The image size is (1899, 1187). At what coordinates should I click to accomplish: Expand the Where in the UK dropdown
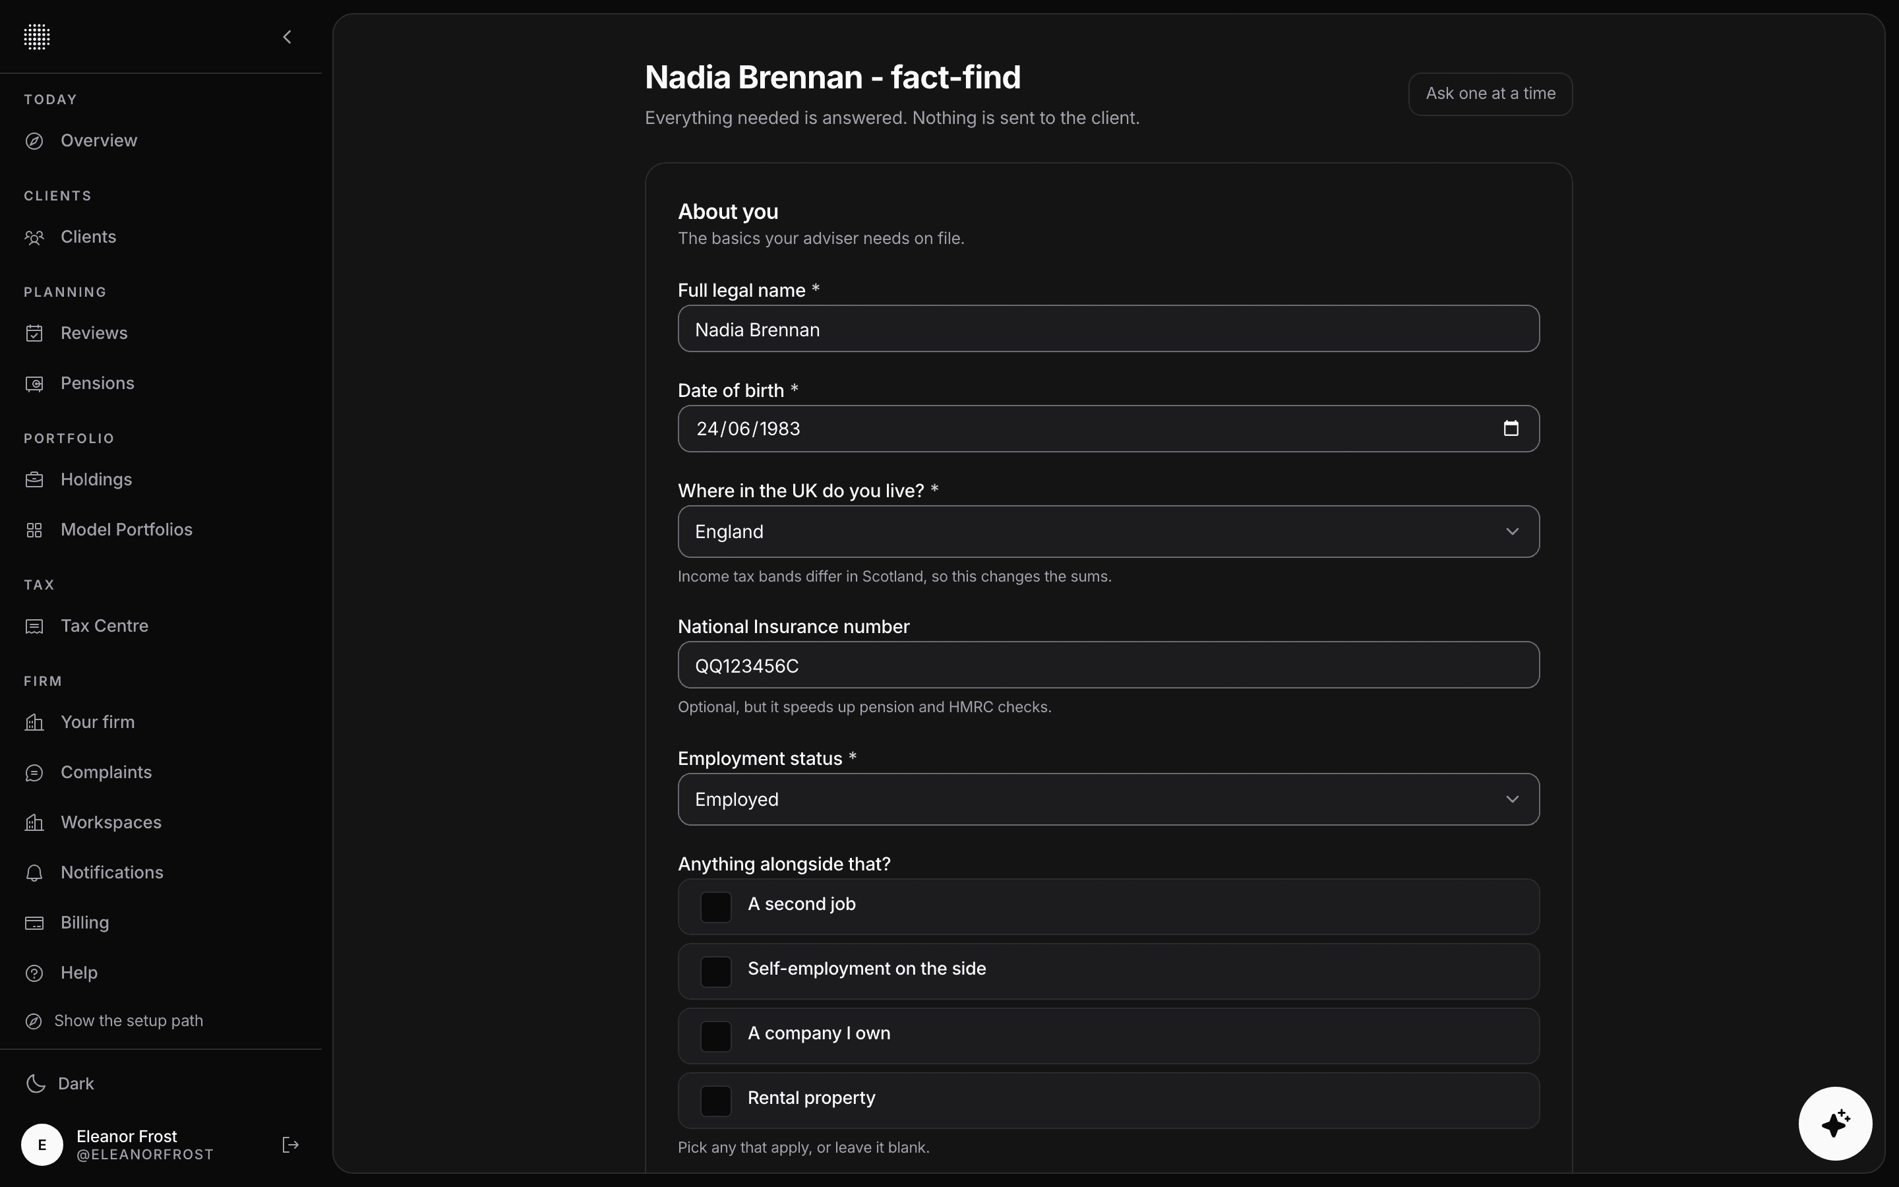pyautogui.click(x=1108, y=532)
